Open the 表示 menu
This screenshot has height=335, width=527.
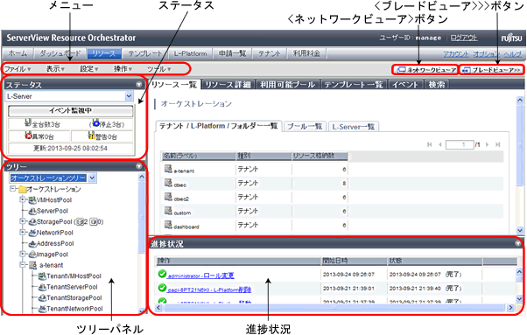[55, 69]
